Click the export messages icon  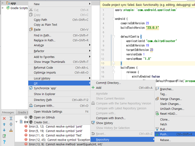pos(4,136)
